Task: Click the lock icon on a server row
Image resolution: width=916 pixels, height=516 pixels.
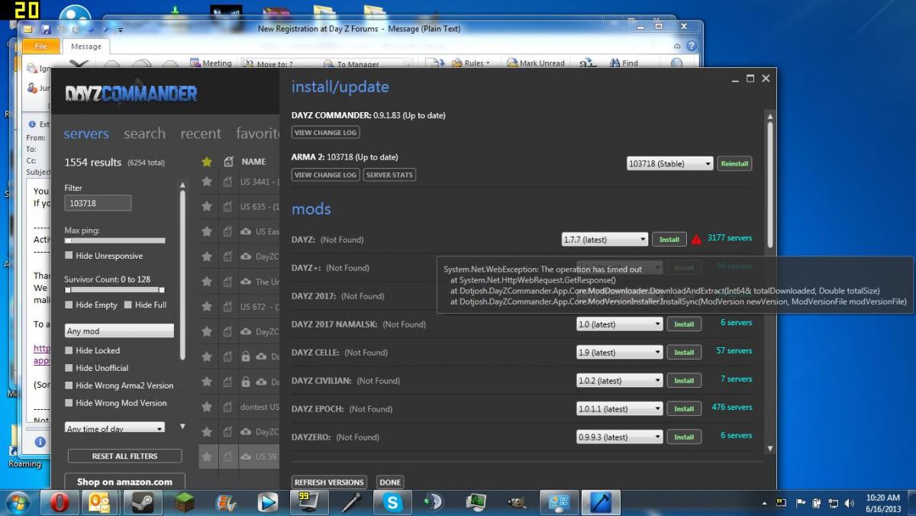Action: point(246,356)
